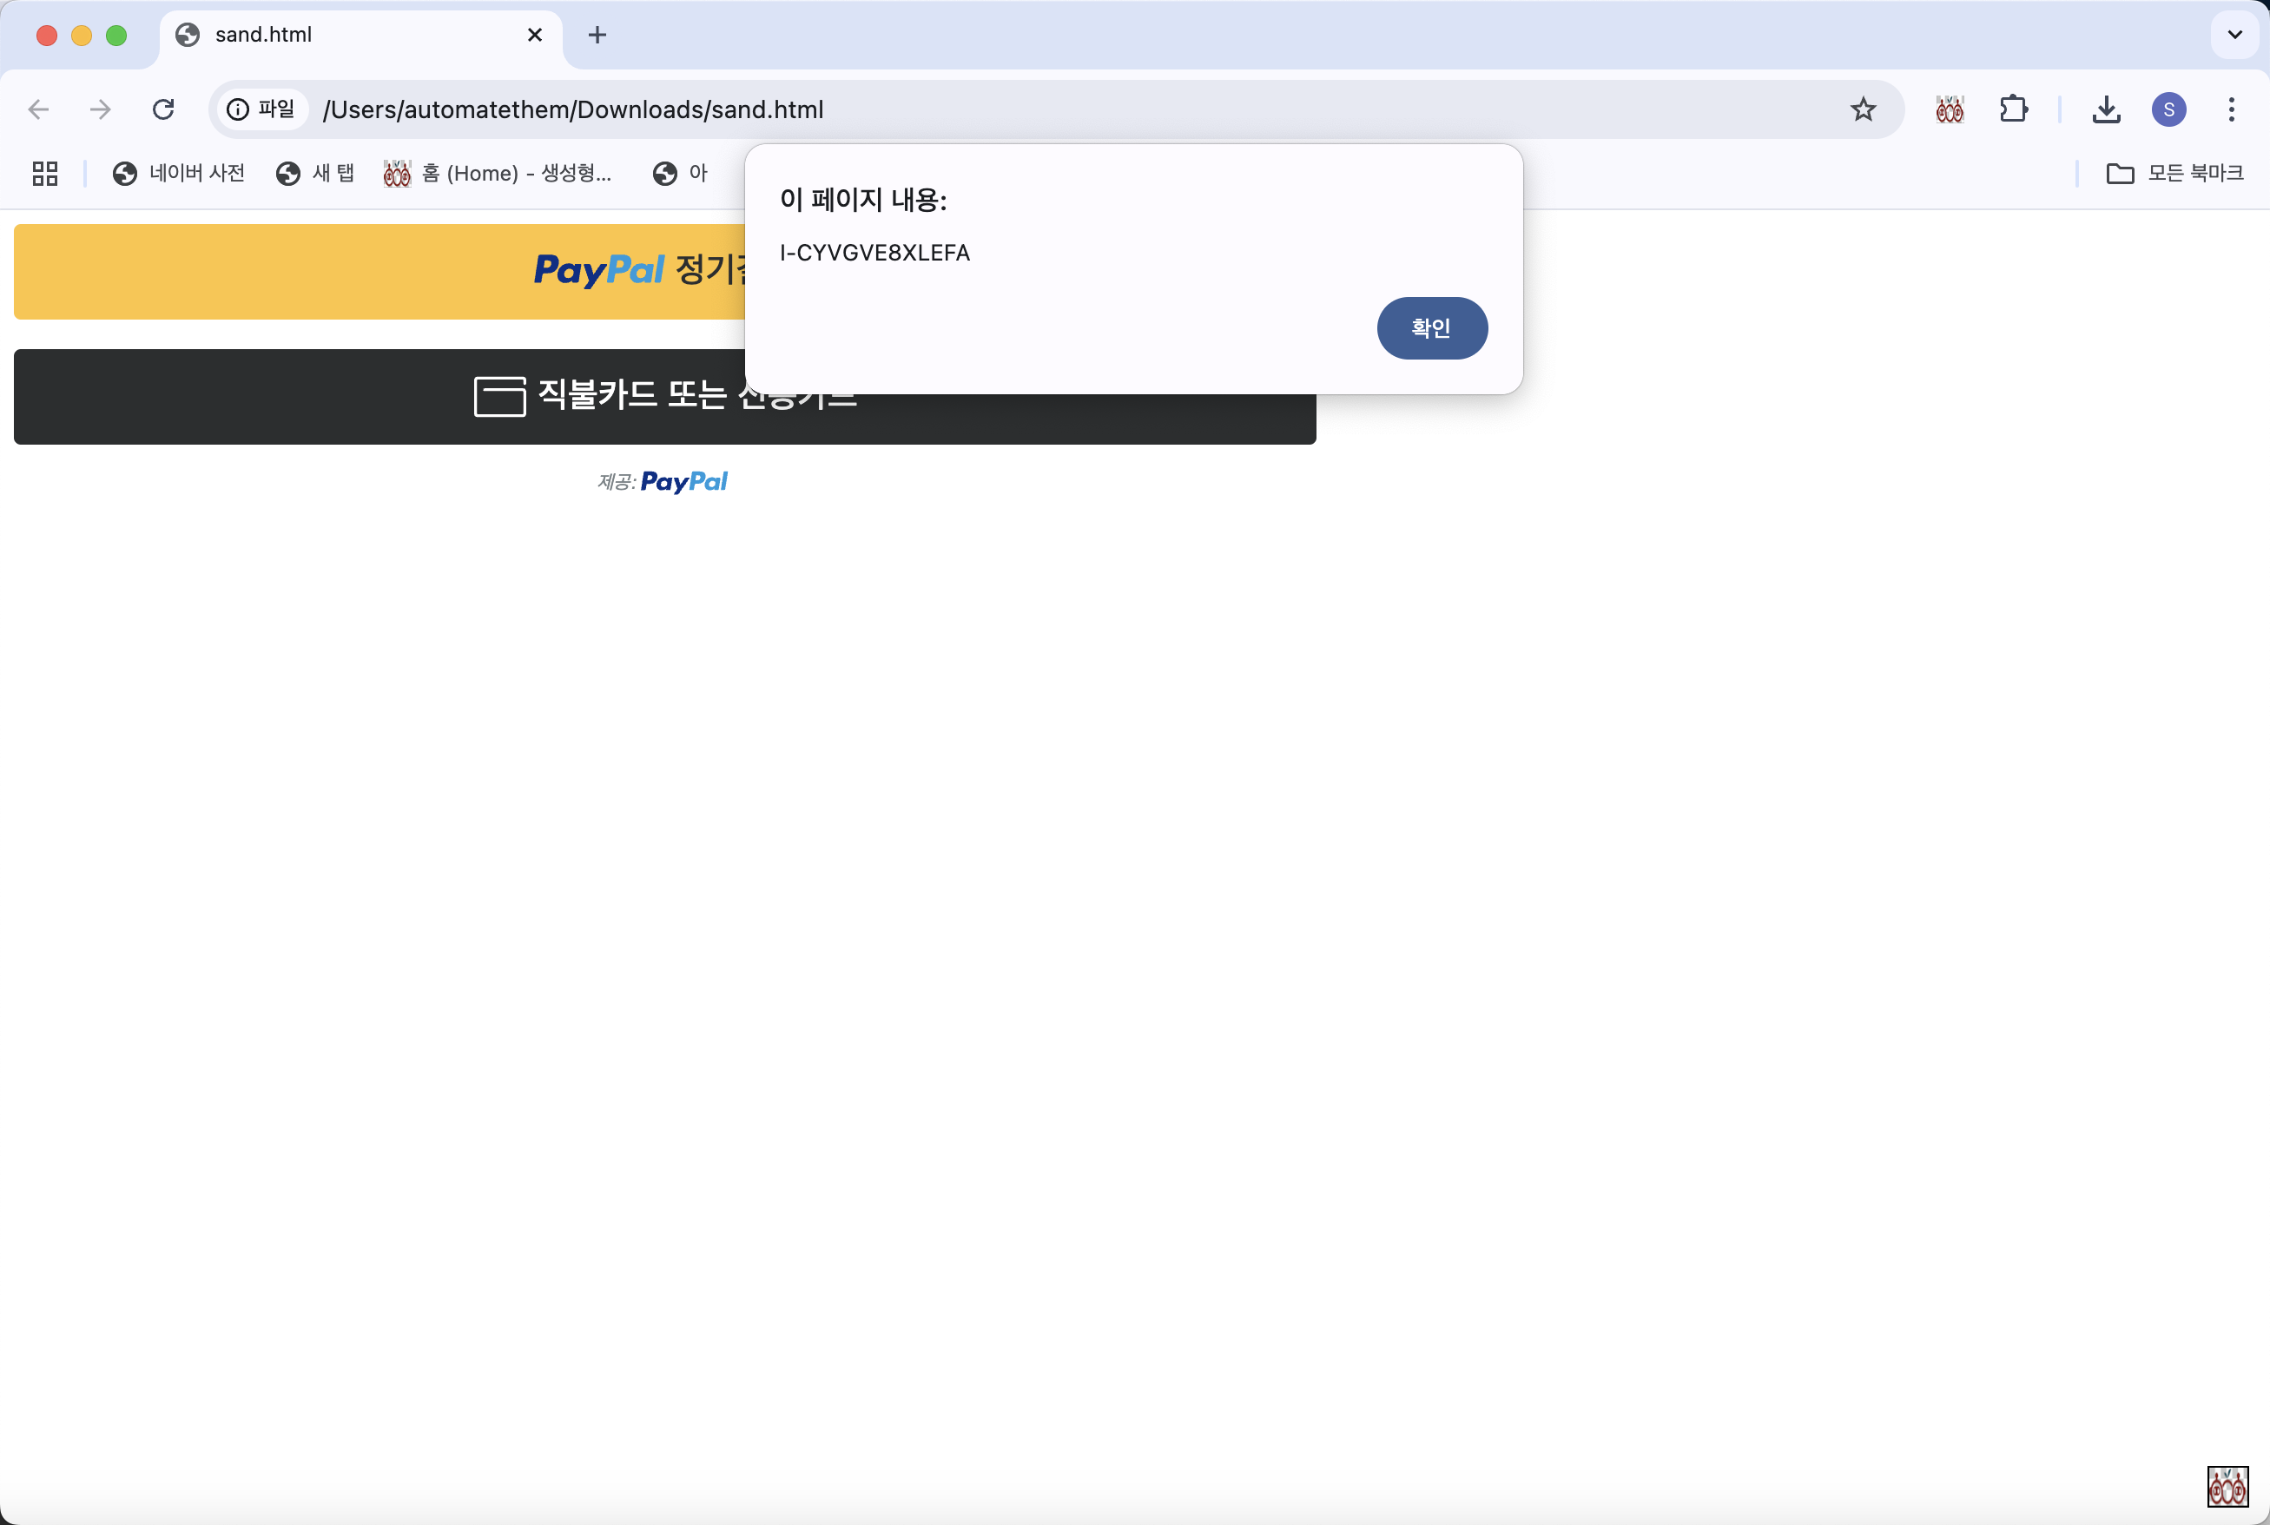Screen dimensions: 2270x1525
Task: Click the alert text I-CYVGVE8XLEFA
Action: pyautogui.click(x=874, y=253)
